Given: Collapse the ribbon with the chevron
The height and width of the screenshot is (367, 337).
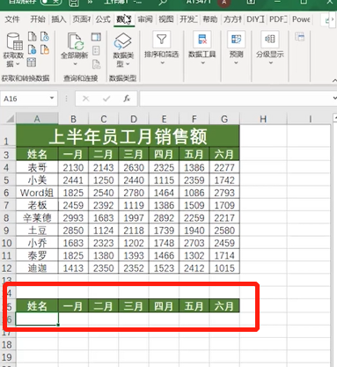Looking at the screenshot, I should pyautogui.click(x=334, y=80).
